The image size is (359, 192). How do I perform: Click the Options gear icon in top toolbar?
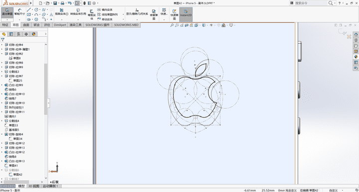pos(94,3)
